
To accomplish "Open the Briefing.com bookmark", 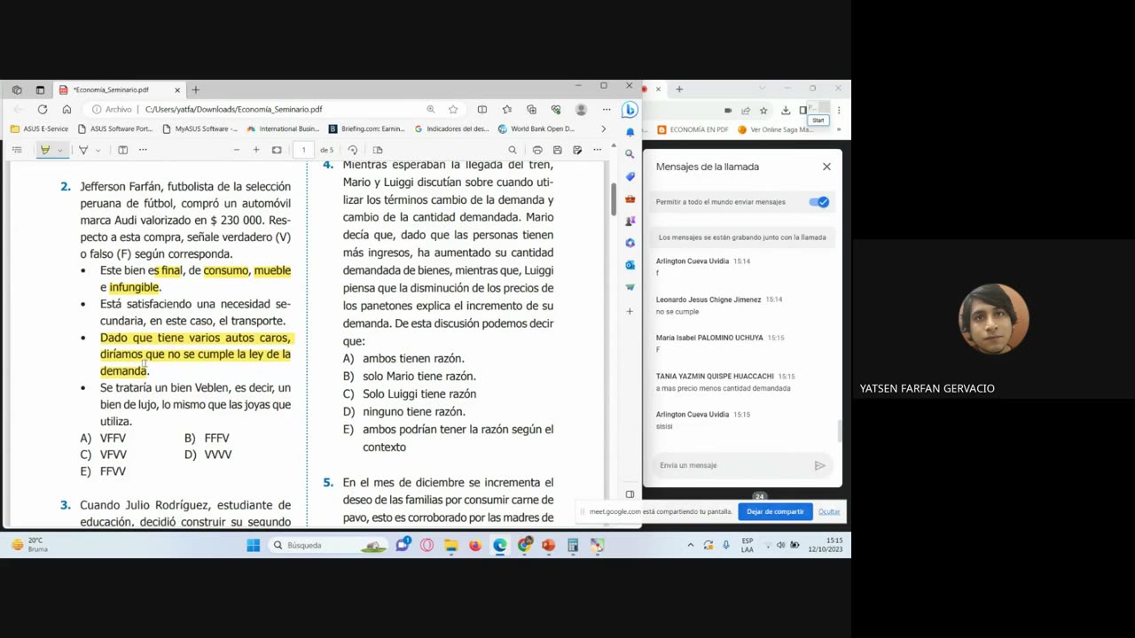I will pyautogui.click(x=367, y=128).
